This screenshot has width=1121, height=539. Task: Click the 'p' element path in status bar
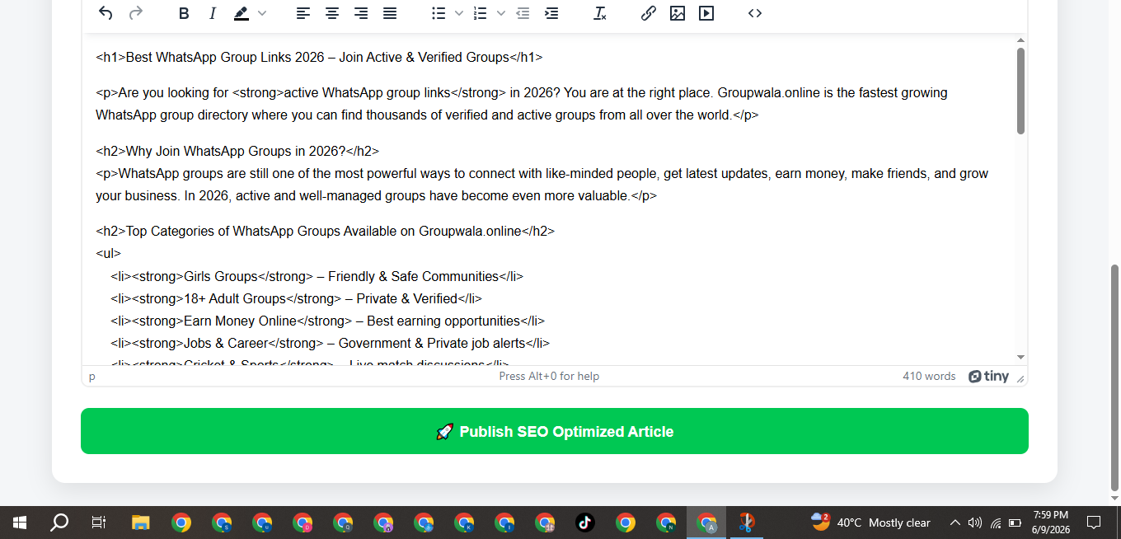click(92, 377)
